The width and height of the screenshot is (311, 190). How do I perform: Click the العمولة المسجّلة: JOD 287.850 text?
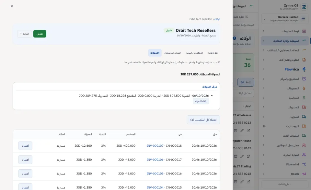(200, 74)
